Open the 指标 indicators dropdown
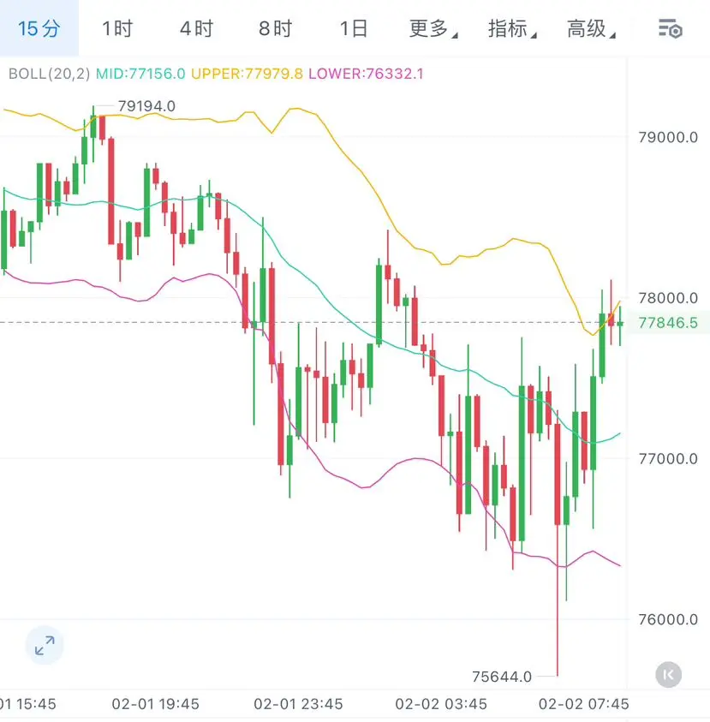Image resolution: width=710 pixels, height=722 pixels. click(512, 28)
